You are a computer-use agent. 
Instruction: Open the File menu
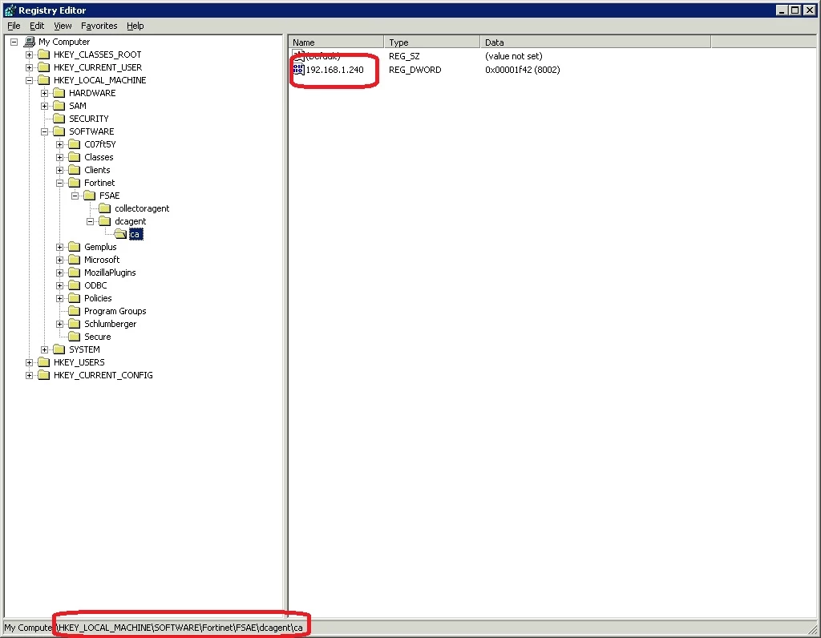coord(14,26)
